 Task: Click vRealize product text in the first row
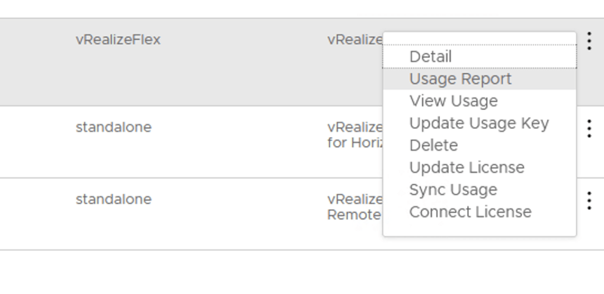[x=355, y=40]
